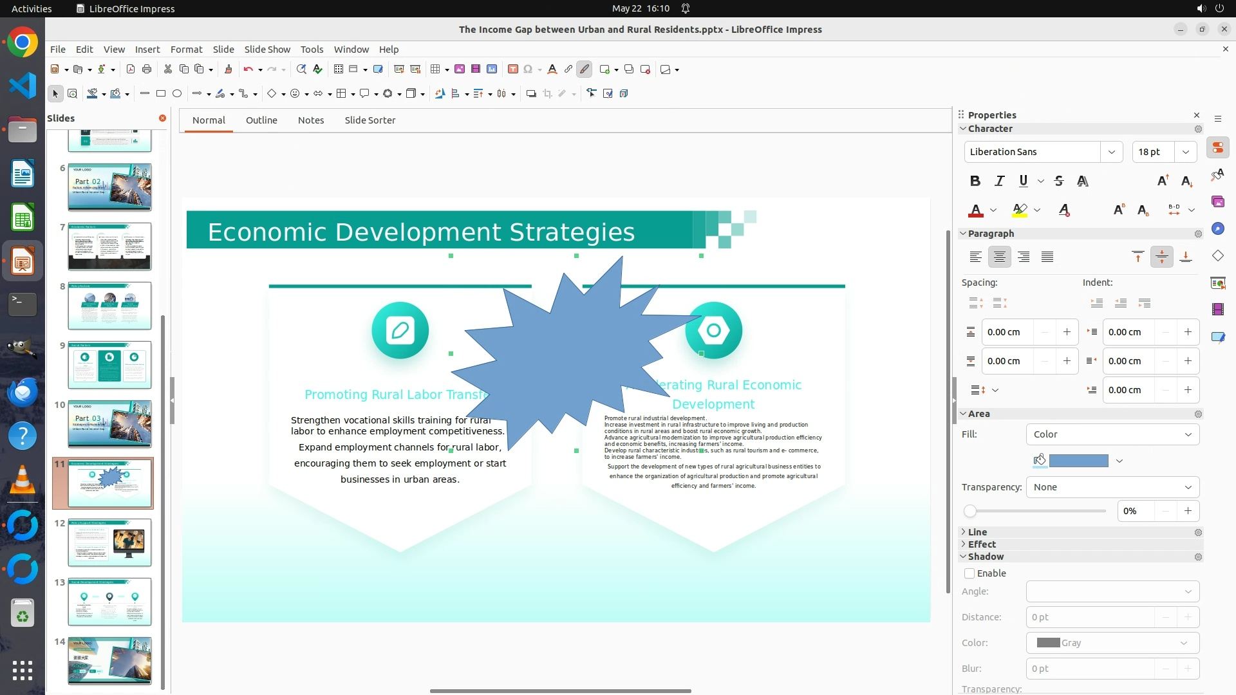
Task: Toggle justified paragraph alignment
Action: (x=1047, y=257)
